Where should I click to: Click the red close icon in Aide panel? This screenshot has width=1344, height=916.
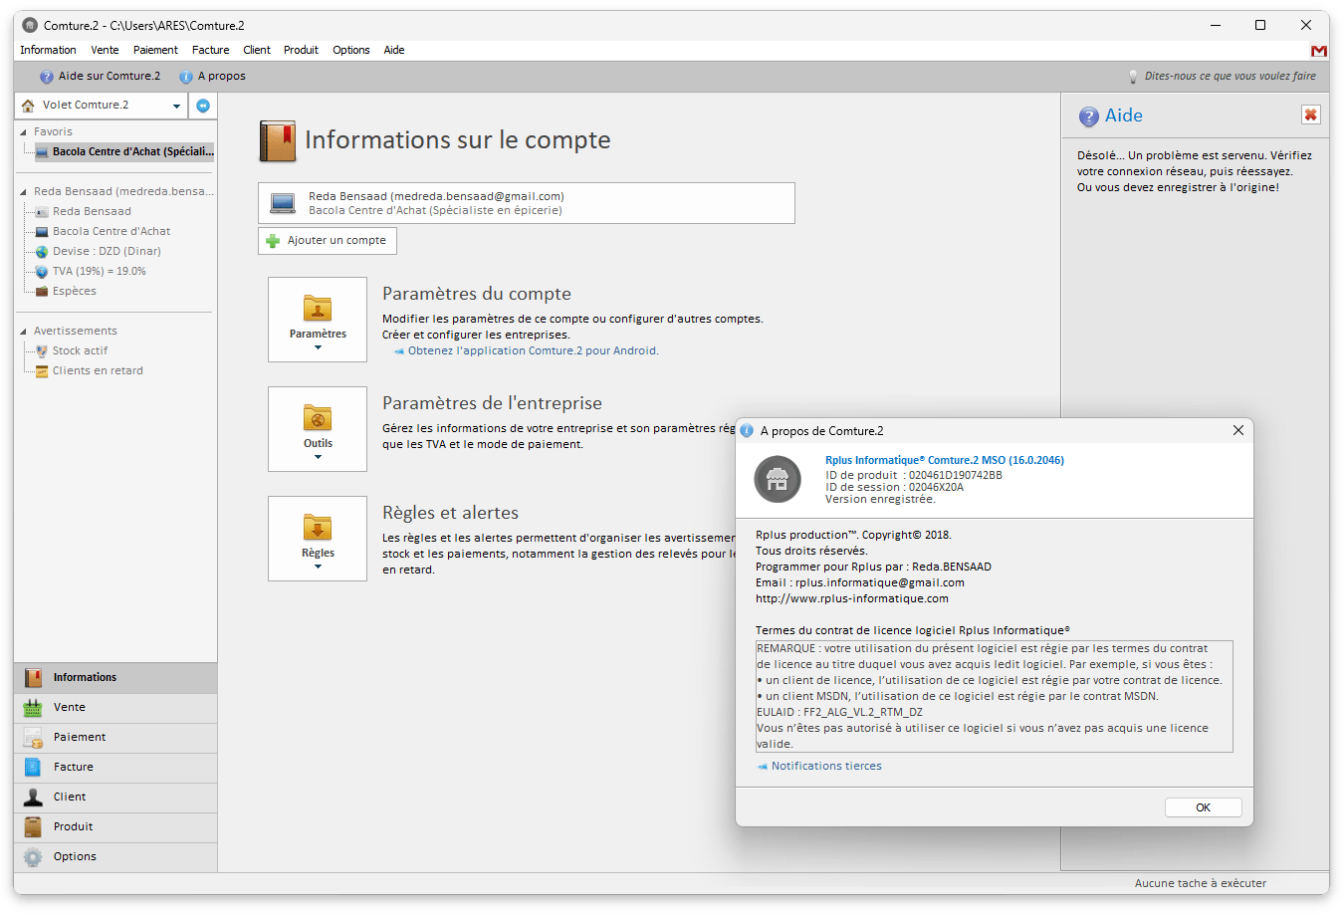pos(1310,115)
